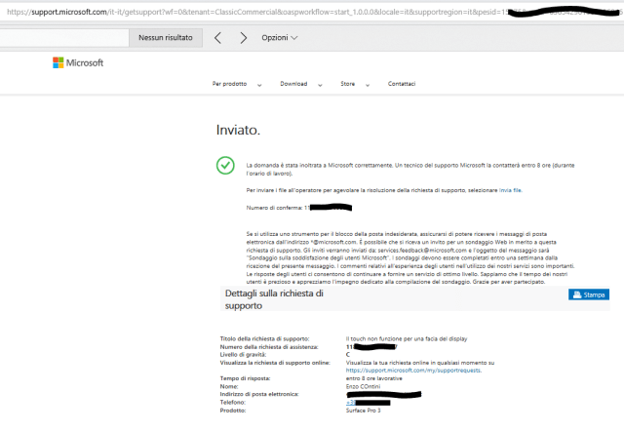Open the Contattaci menu item
Screen dimensions: 624x431
(x=402, y=84)
